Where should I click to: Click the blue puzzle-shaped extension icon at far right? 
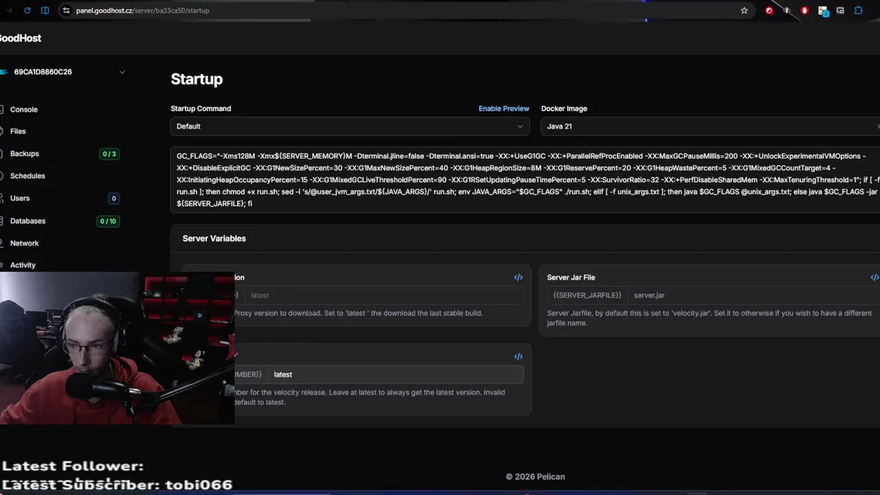pyautogui.click(x=859, y=10)
